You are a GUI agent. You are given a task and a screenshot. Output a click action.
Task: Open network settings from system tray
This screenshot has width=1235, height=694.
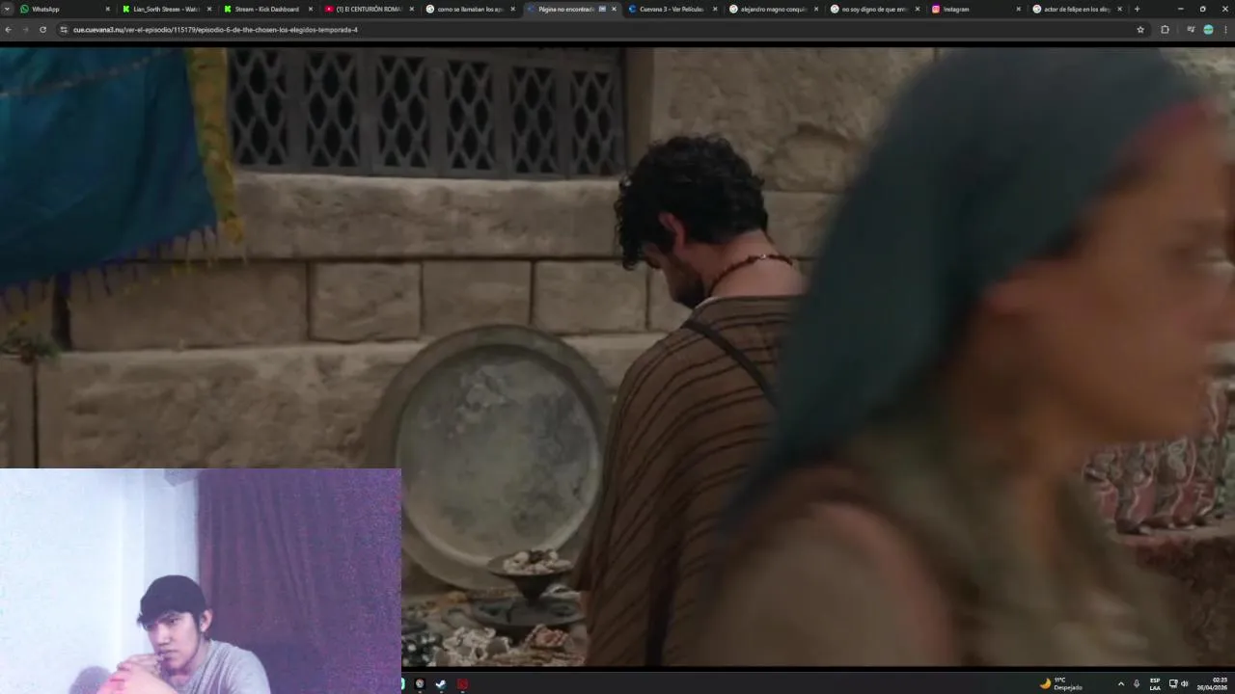(x=1173, y=684)
